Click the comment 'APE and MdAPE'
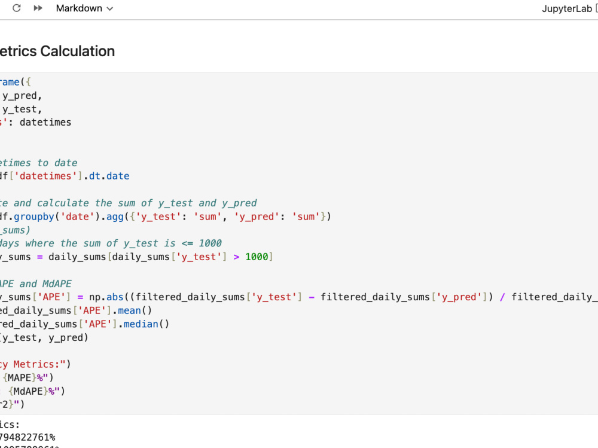Viewport: 598px width, 448px height. (36, 284)
